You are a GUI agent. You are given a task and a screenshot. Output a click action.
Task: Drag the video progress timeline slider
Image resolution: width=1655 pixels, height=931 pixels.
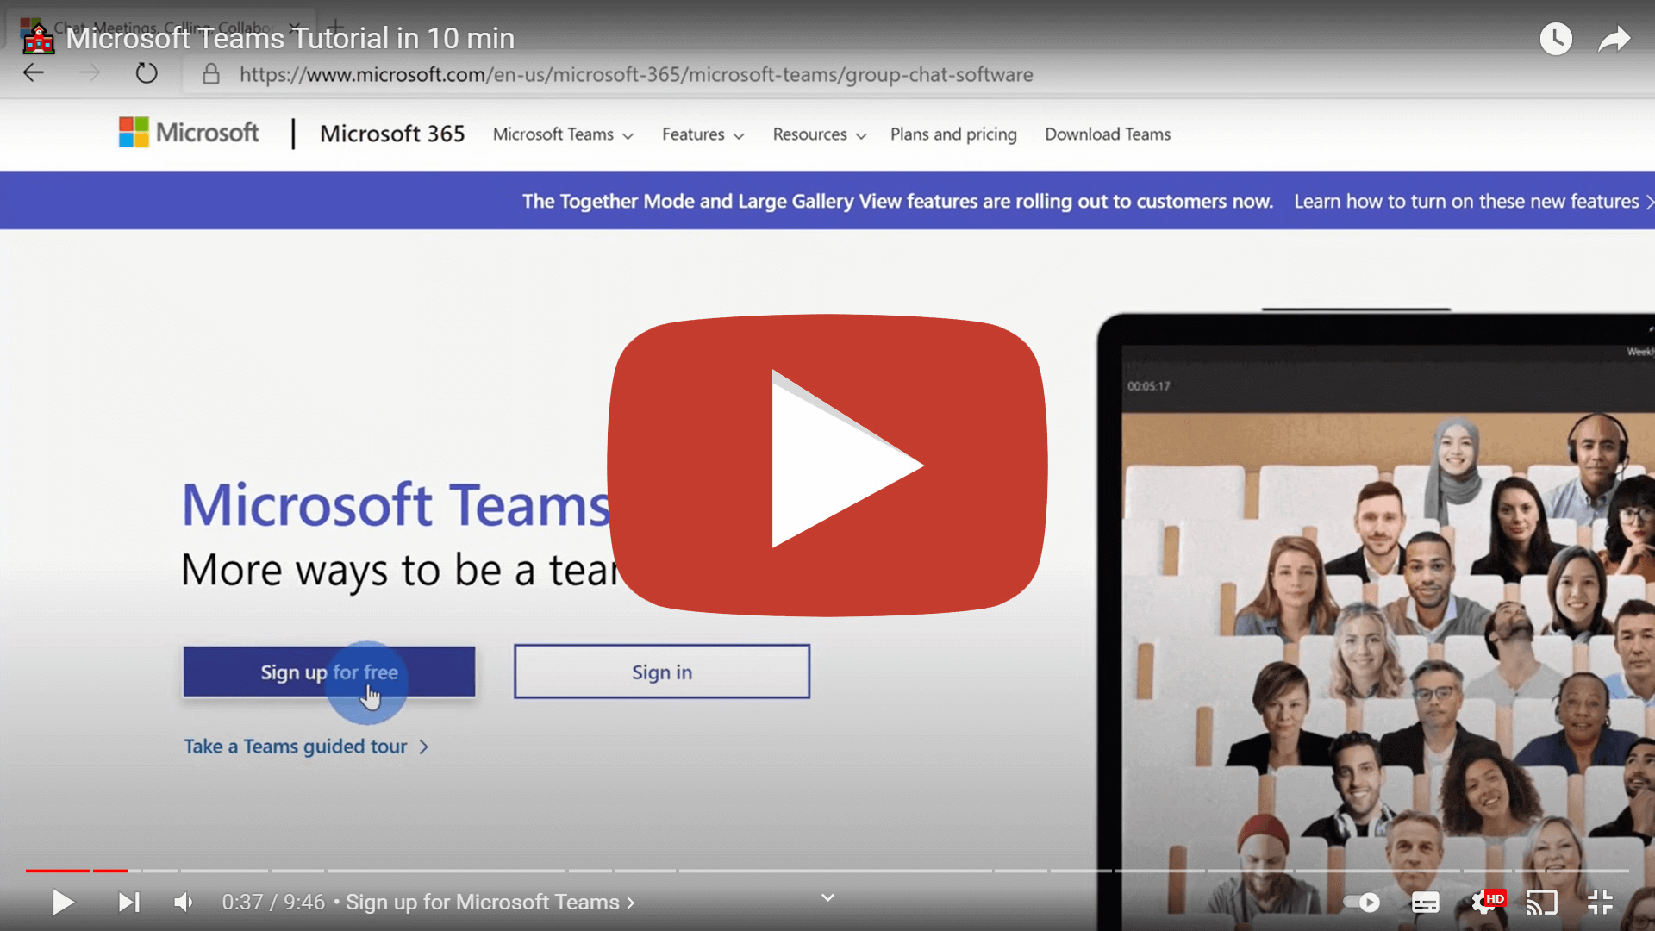click(128, 870)
